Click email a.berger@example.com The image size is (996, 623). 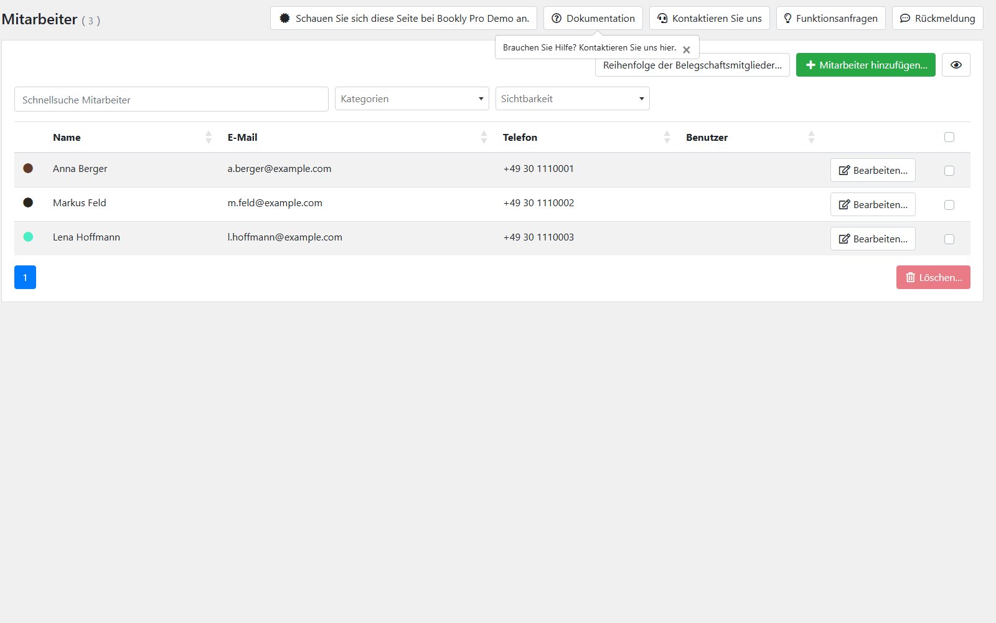(x=280, y=168)
